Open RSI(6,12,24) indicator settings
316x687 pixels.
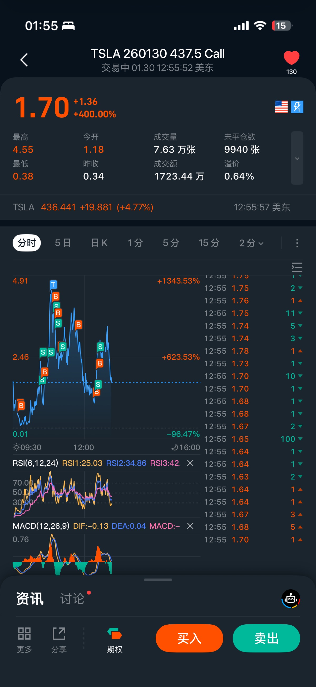(x=35, y=463)
